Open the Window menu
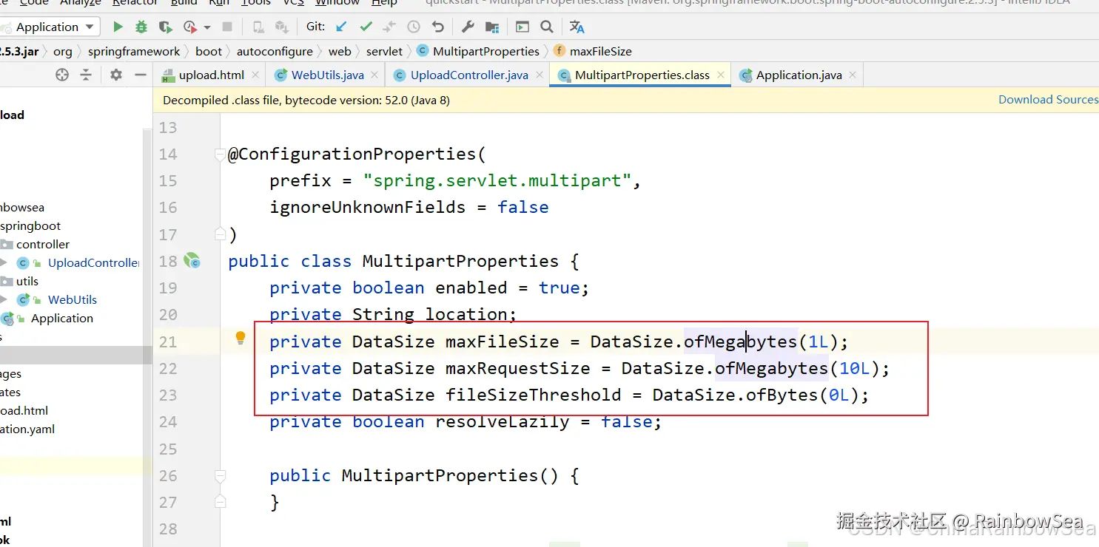Image resolution: width=1099 pixels, height=547 pixels. coord(337,3)
